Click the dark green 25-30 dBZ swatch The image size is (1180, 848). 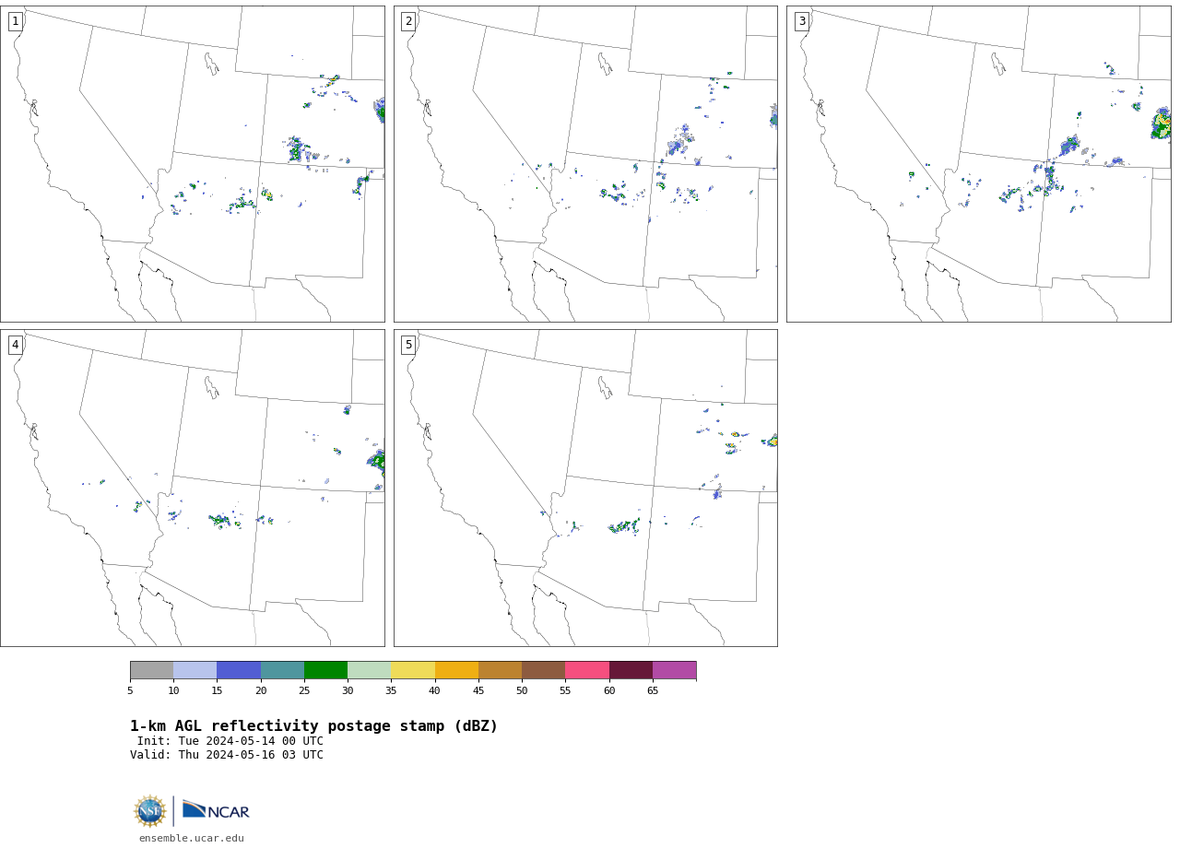(x=325, y=670)
